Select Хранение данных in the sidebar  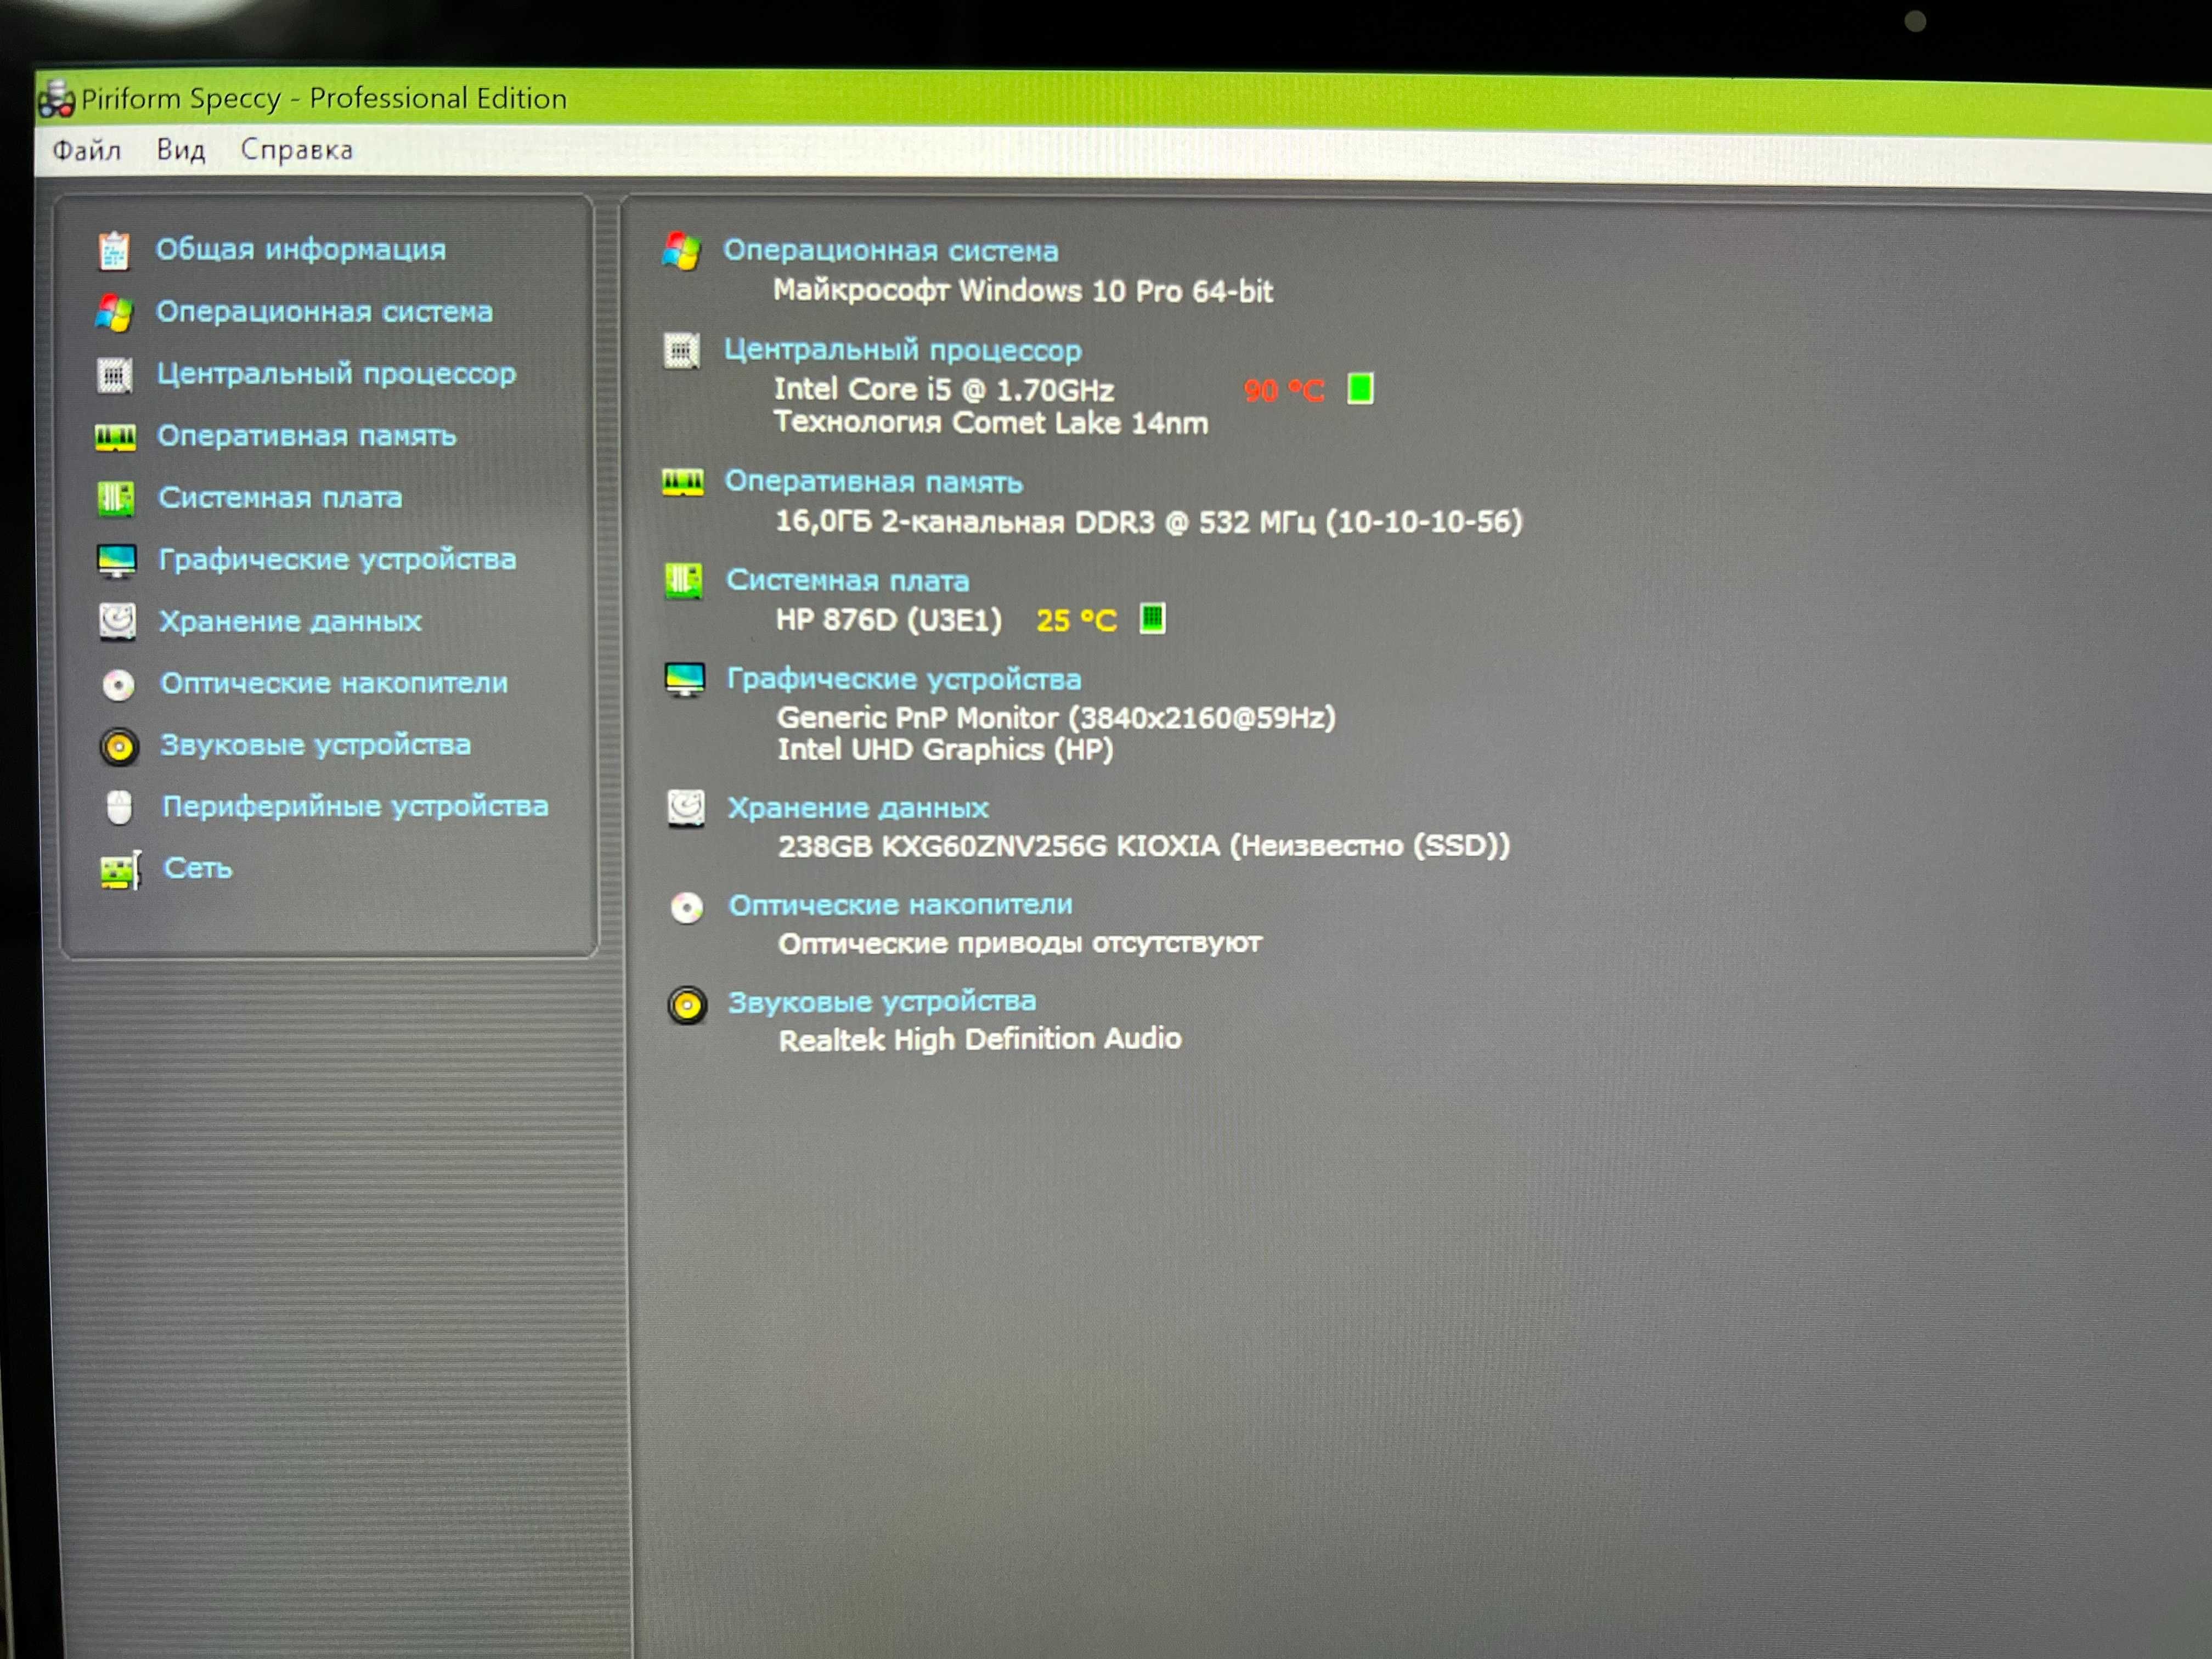[x=290, y=621]
